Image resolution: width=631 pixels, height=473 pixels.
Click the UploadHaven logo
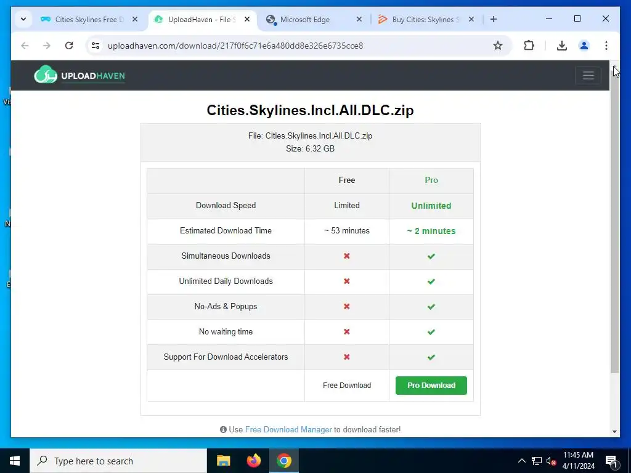point(79,75)
